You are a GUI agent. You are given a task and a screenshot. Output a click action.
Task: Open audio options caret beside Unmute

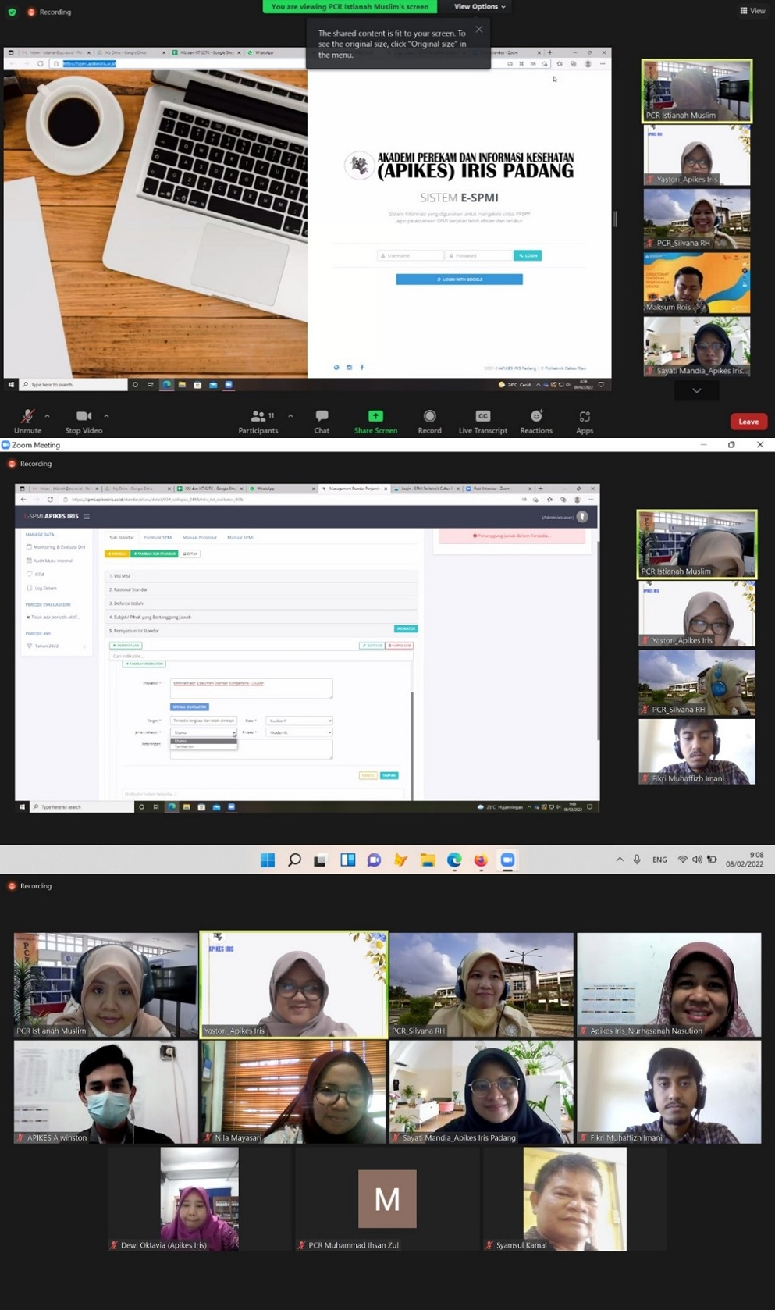point(48,416)
